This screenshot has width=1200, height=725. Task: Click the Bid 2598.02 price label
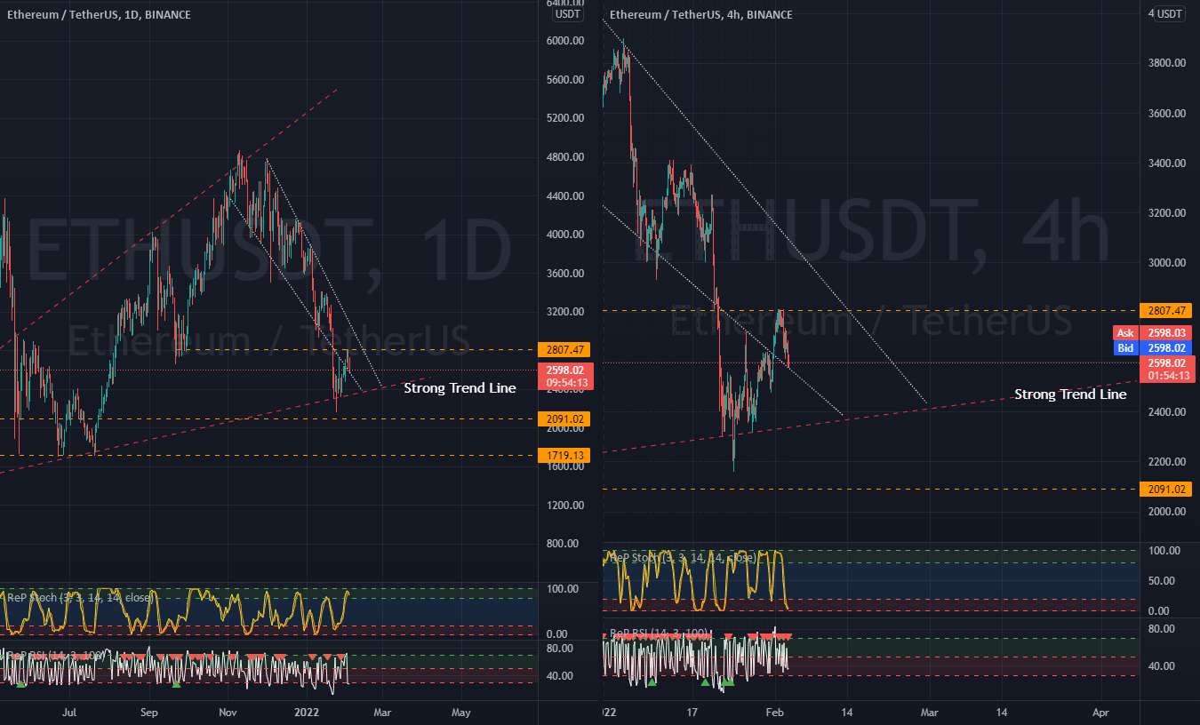coord(1153,348)
